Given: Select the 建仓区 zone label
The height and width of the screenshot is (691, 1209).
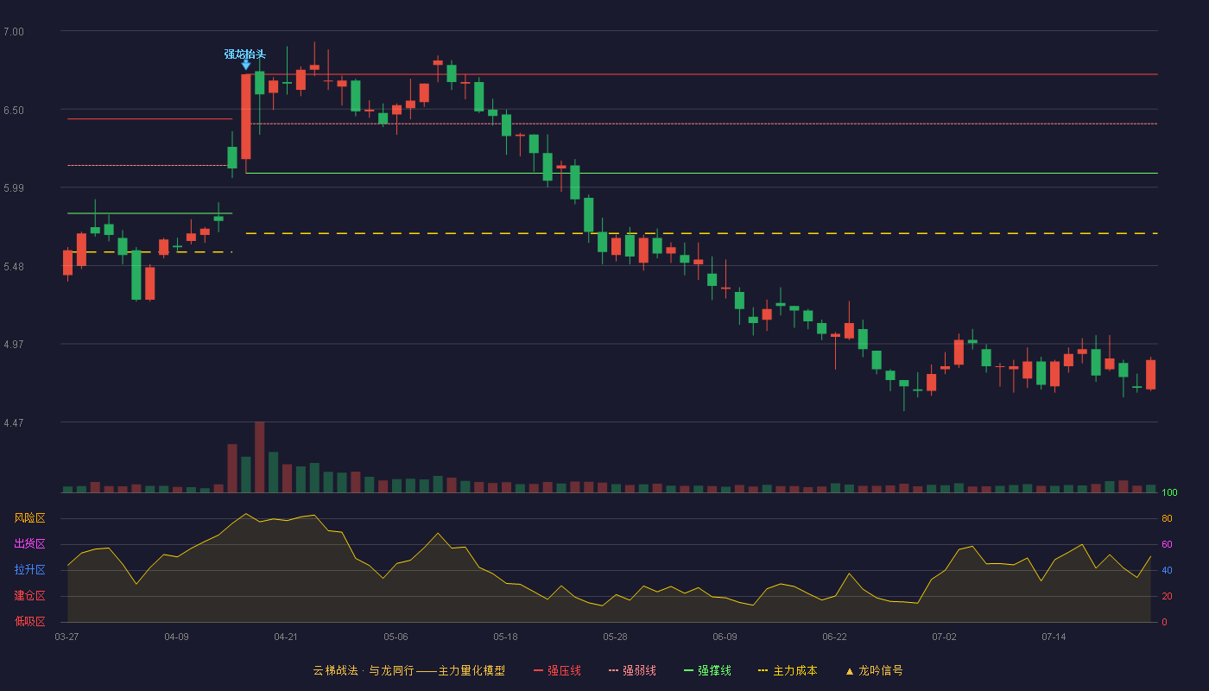Looking at the screenshot, I should point(29,596).
